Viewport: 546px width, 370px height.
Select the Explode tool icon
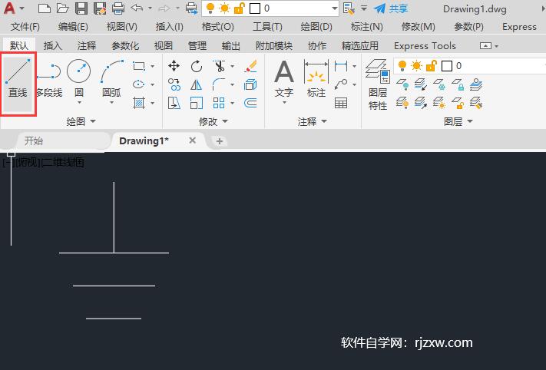point(250,84)
